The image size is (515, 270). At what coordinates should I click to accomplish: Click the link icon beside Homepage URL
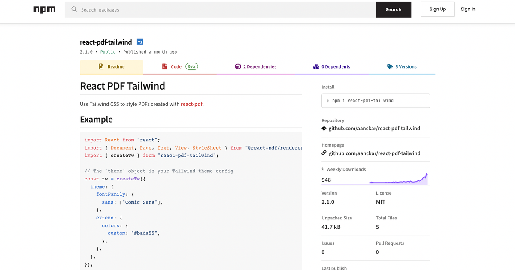click(x=324, y=153)
